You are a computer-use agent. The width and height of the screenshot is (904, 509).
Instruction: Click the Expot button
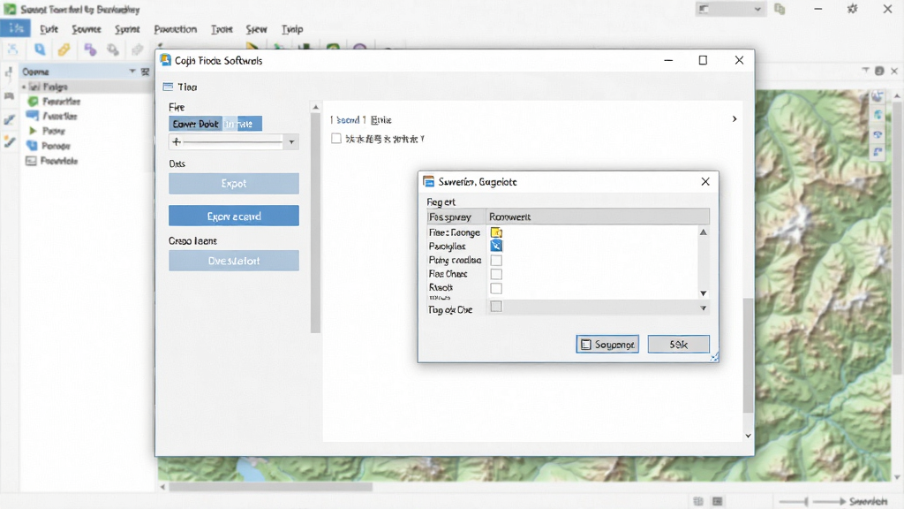(x=233, y=184)
